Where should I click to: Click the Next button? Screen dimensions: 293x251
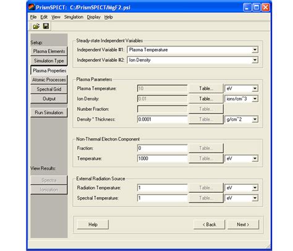click(243, 224)
